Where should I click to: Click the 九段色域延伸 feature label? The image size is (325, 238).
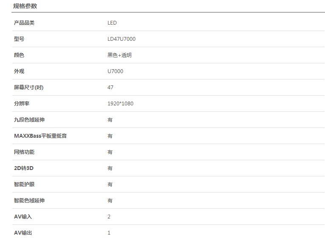coord(29,120)
